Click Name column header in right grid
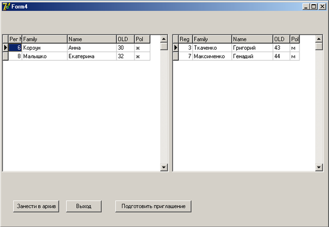 (x=252, y=39)
